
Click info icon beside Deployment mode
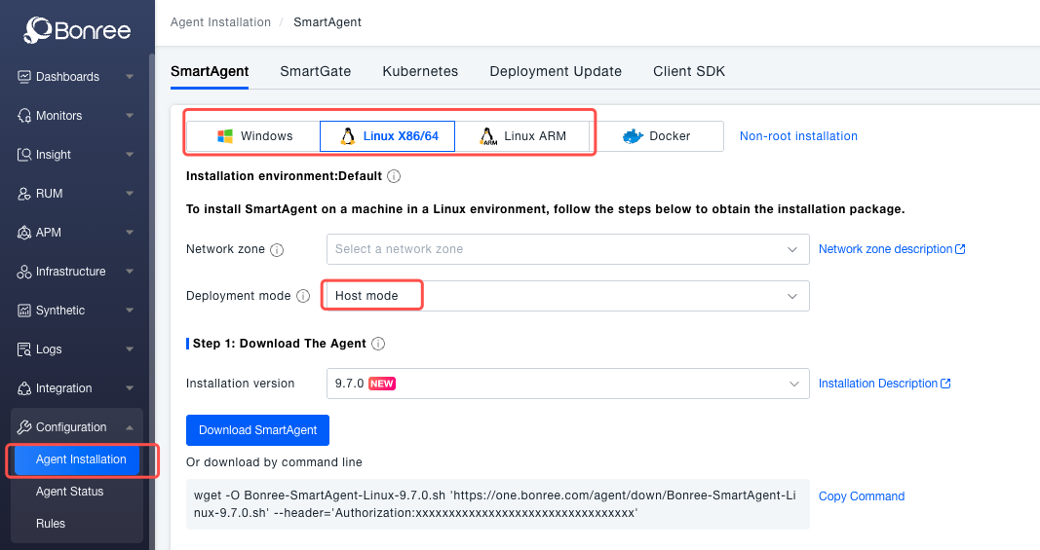click(x=303, y=296)
